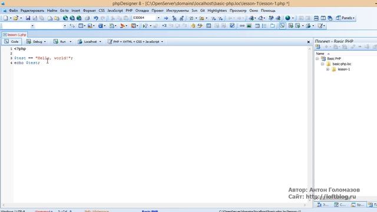
Task: Click the project icon in project panel toolbar
Action: [x=318, y=47]
